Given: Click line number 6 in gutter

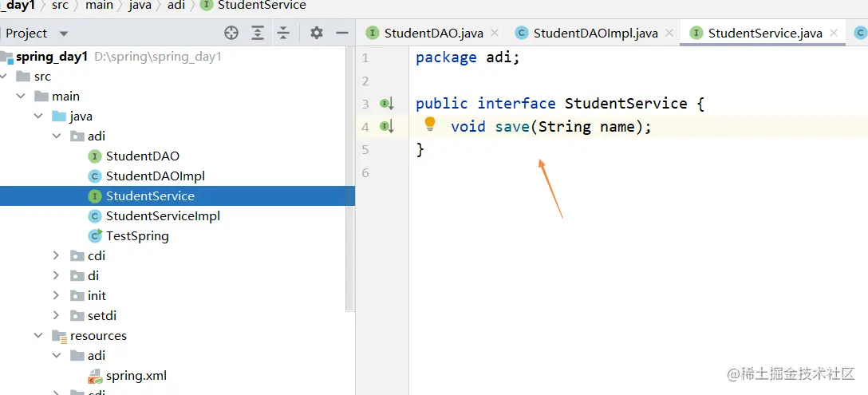Looking at the screenshot, I should pyautogui.click(x=365, y=173).
